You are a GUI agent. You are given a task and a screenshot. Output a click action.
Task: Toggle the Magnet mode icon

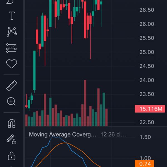pos(12,123)
